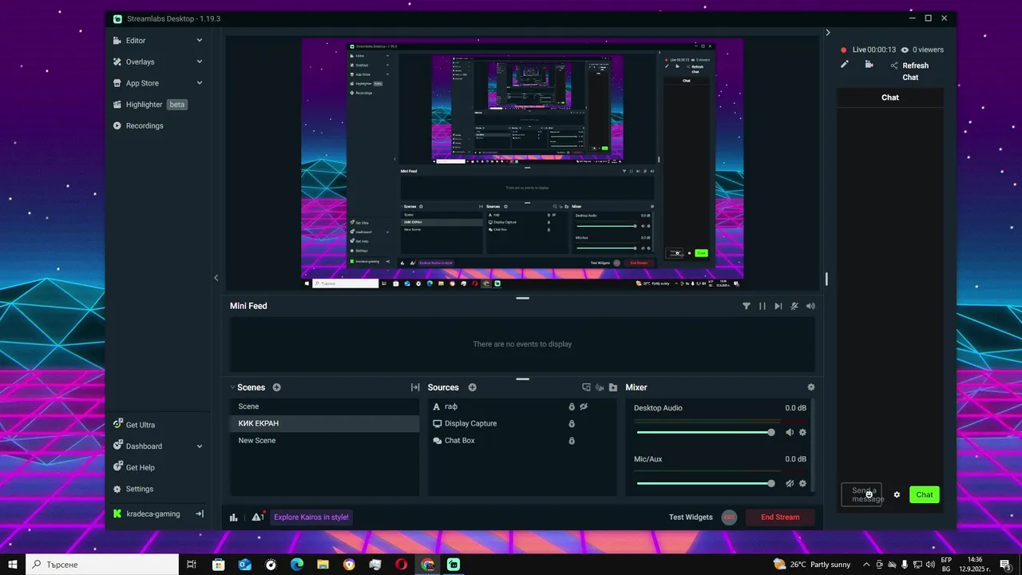The image size is (1022, 575).
Task: Open Mic/Aux source settings gear
Action: [802, 483]
